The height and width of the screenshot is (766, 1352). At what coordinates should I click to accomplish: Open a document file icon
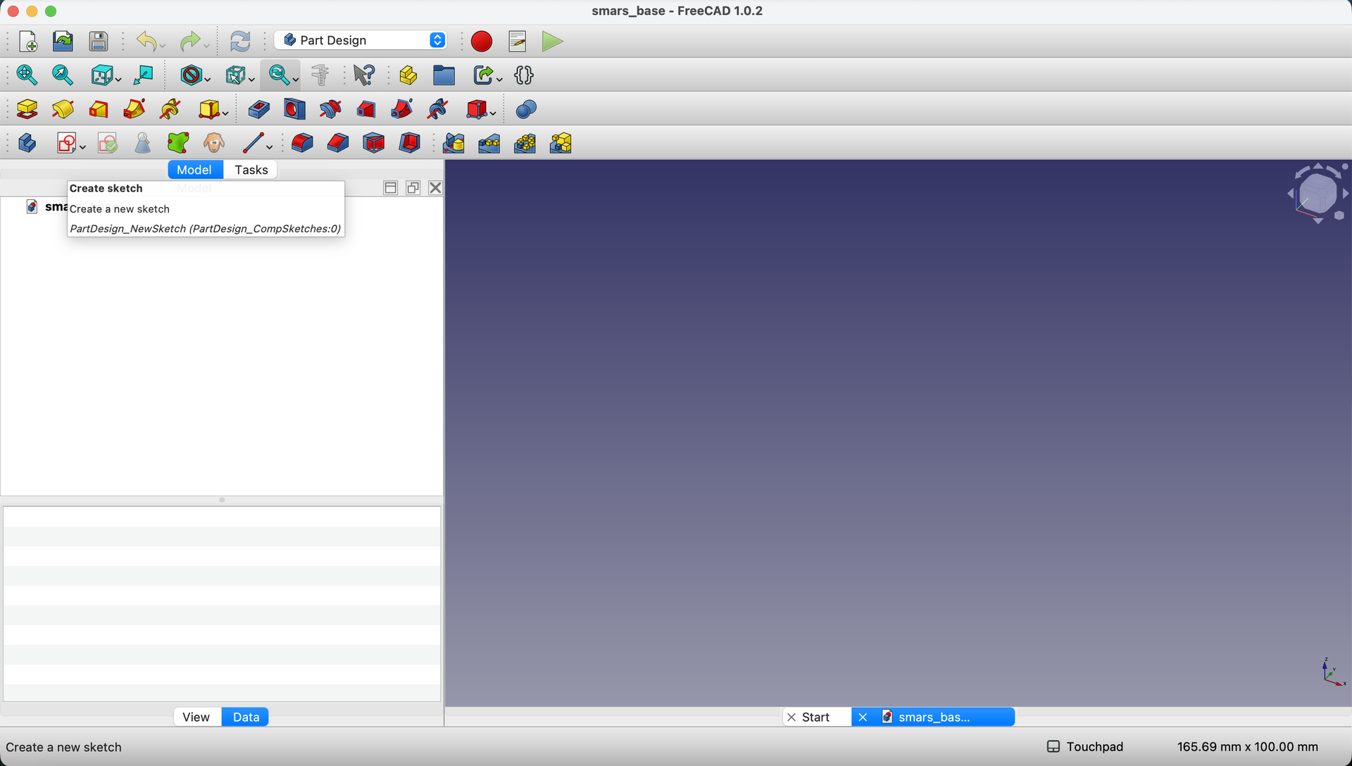(63, 42)
